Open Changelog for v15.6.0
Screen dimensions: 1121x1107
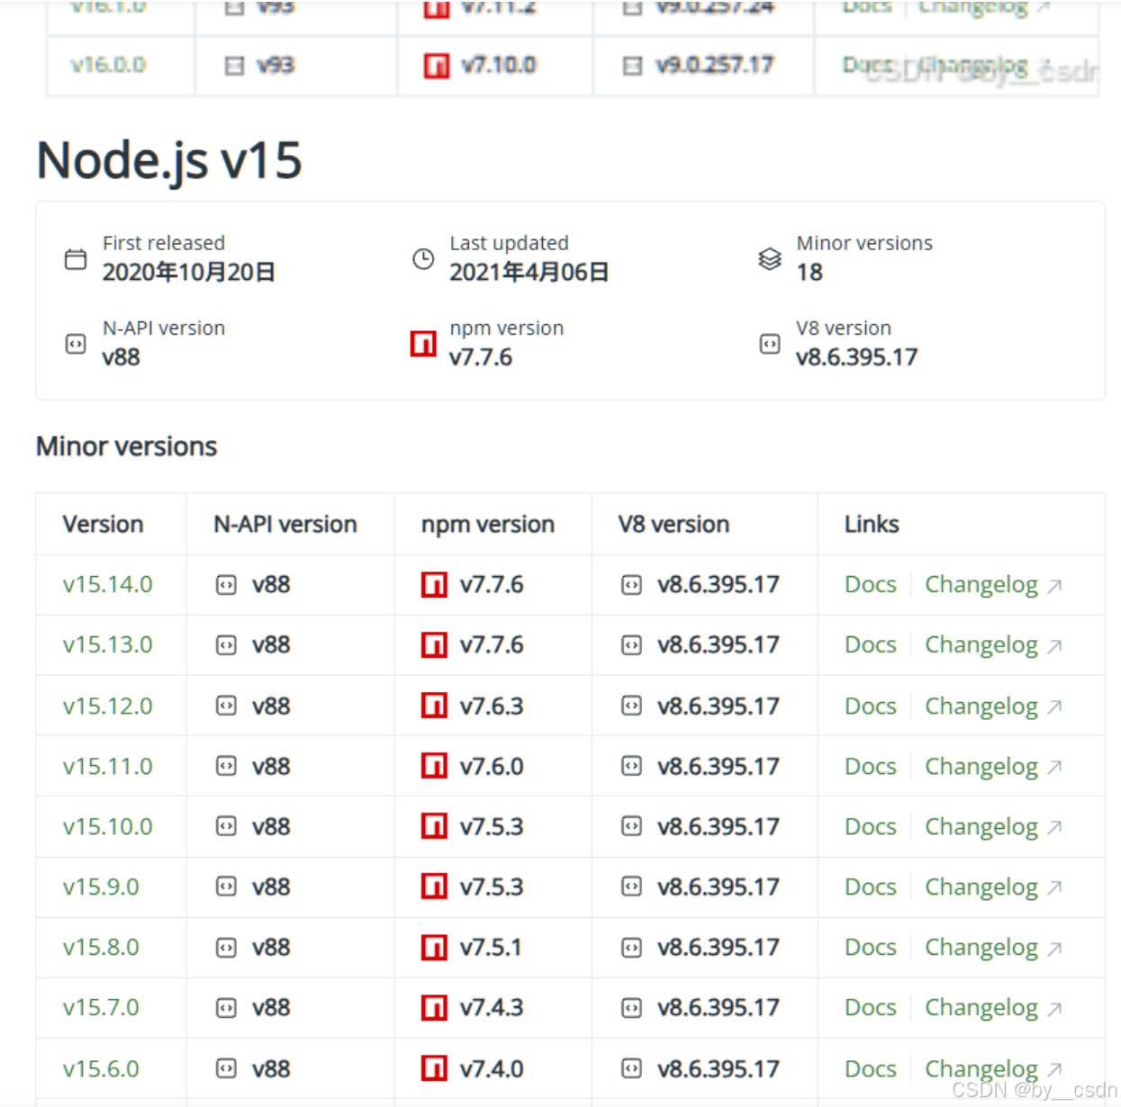tap(981, 1070)
